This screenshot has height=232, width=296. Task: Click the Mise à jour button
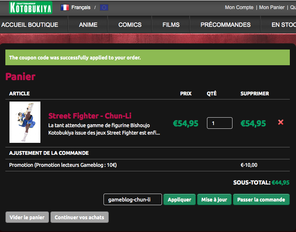[x=214, y=199]
